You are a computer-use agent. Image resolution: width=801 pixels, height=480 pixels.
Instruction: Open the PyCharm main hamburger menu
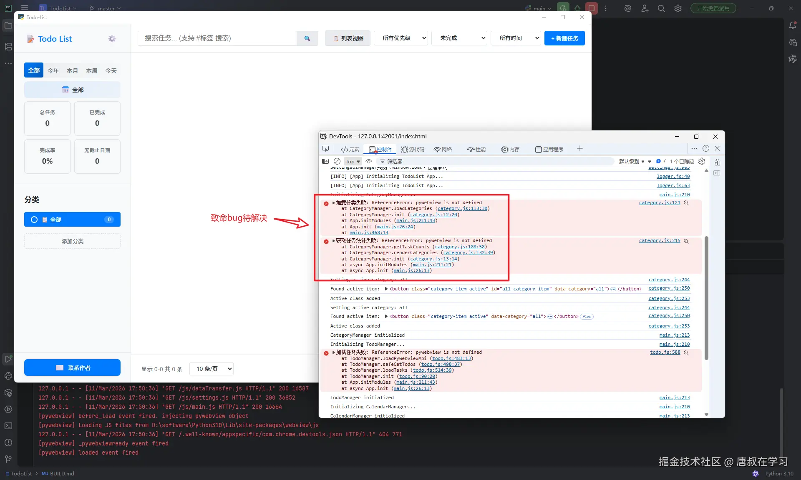[24, 8]
